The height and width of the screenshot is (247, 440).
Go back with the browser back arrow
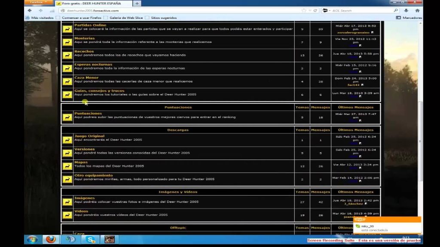30,10
